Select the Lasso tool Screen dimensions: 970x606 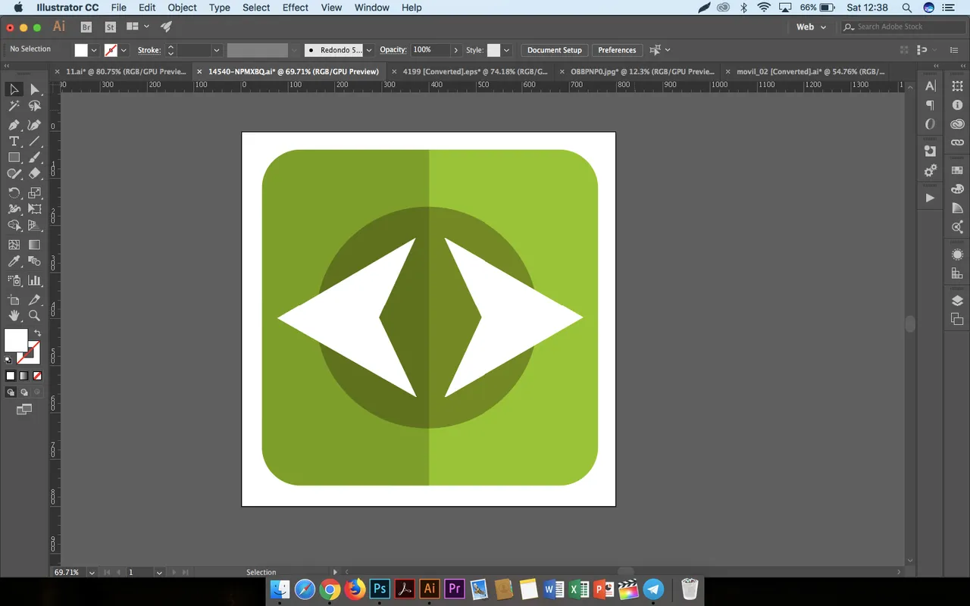click(x=35, y=107)
